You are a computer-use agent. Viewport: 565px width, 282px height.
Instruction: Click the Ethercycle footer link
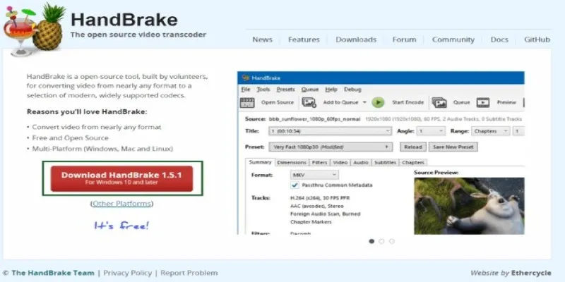(531, 273)
